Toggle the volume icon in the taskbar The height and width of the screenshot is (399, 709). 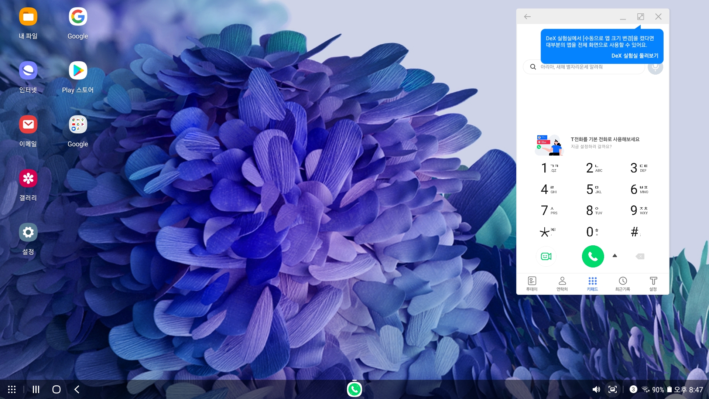coord(596,389)
